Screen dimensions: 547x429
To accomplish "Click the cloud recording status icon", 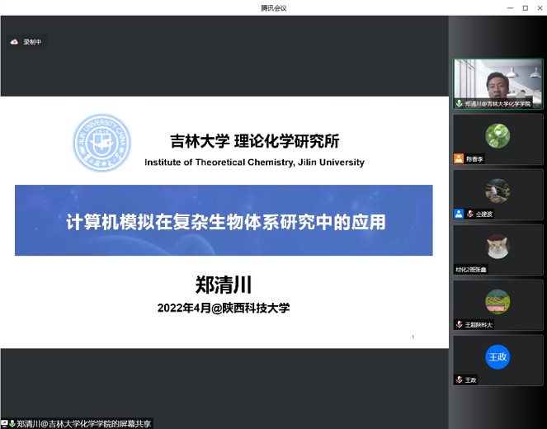I will pos(14,42).
